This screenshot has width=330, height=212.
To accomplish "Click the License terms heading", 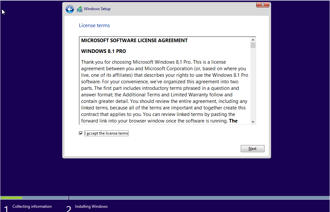I will point(94,25).
